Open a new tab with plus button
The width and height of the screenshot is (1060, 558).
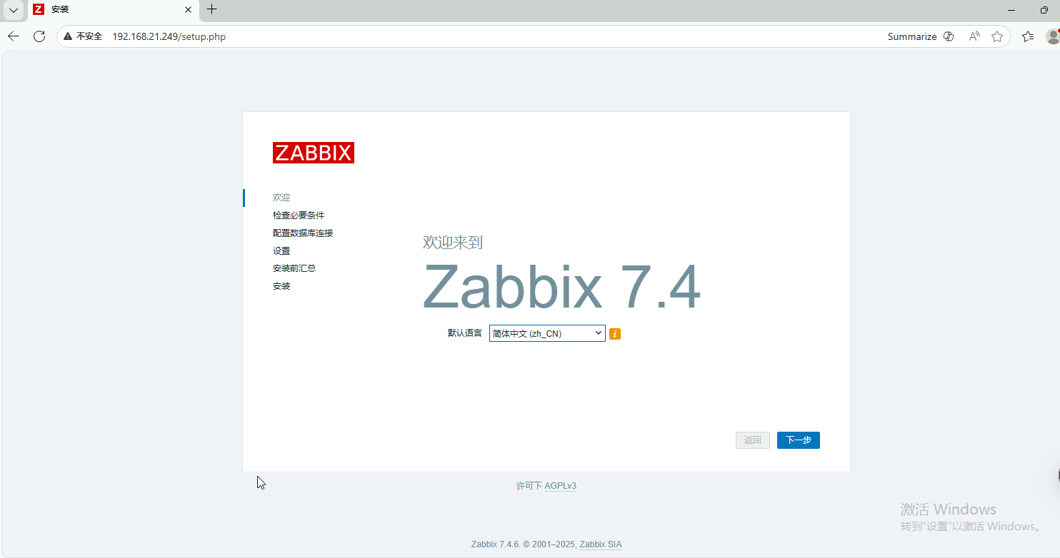[211, 9]
